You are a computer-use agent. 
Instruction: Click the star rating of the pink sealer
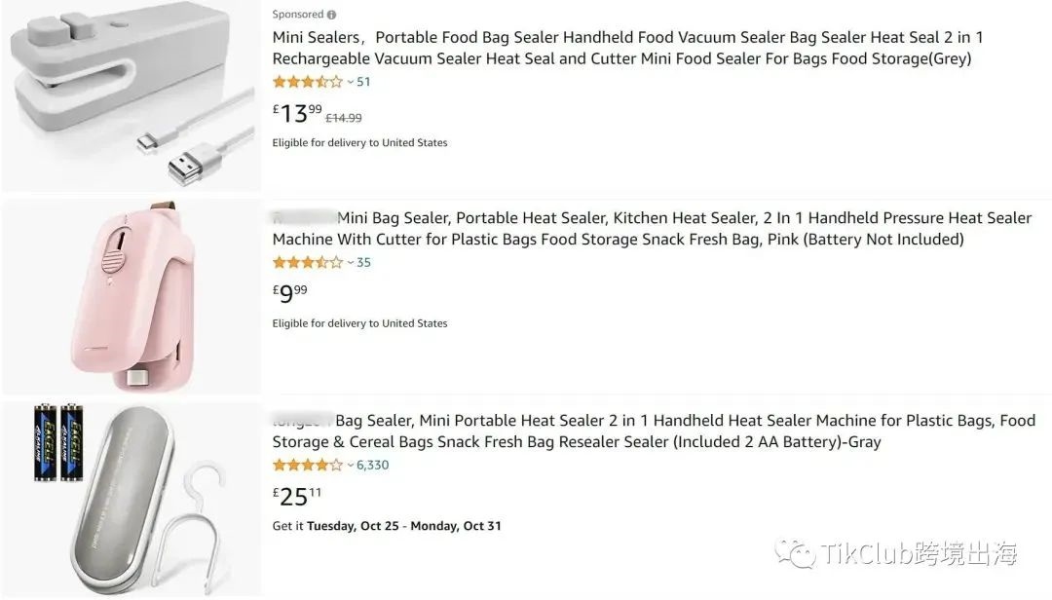pyautogui.click(x=307, y=262)
